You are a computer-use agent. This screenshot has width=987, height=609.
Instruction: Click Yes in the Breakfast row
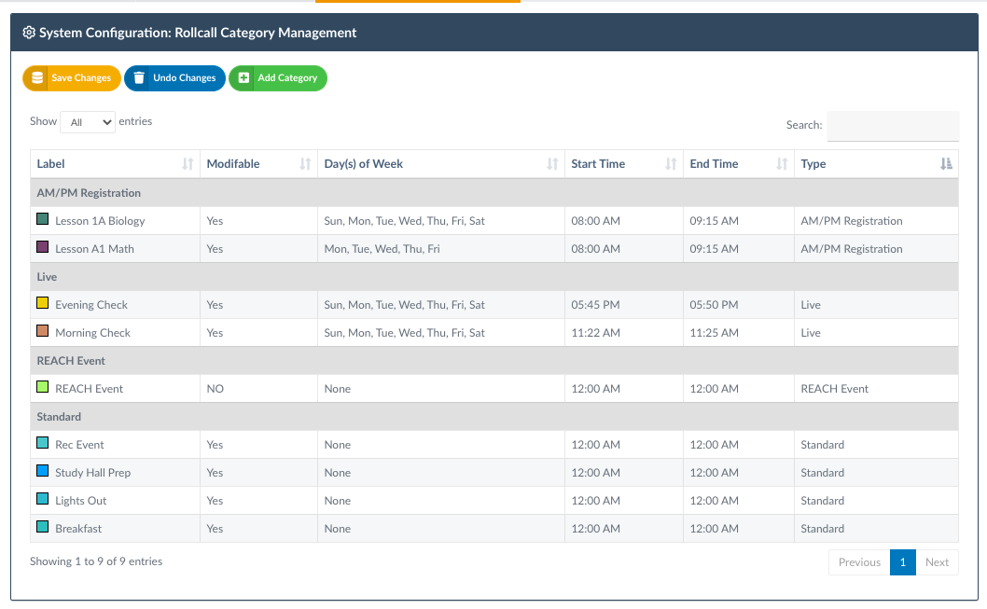(215, 529)
